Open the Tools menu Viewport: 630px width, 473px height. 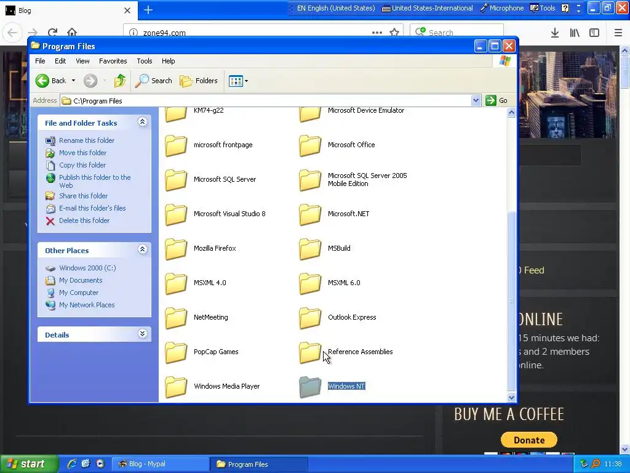[144, 61]
